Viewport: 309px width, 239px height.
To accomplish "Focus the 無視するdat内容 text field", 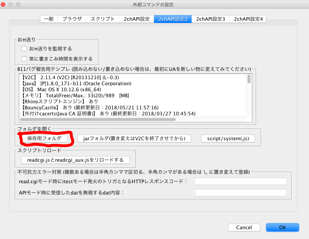I will coord(240,193).
